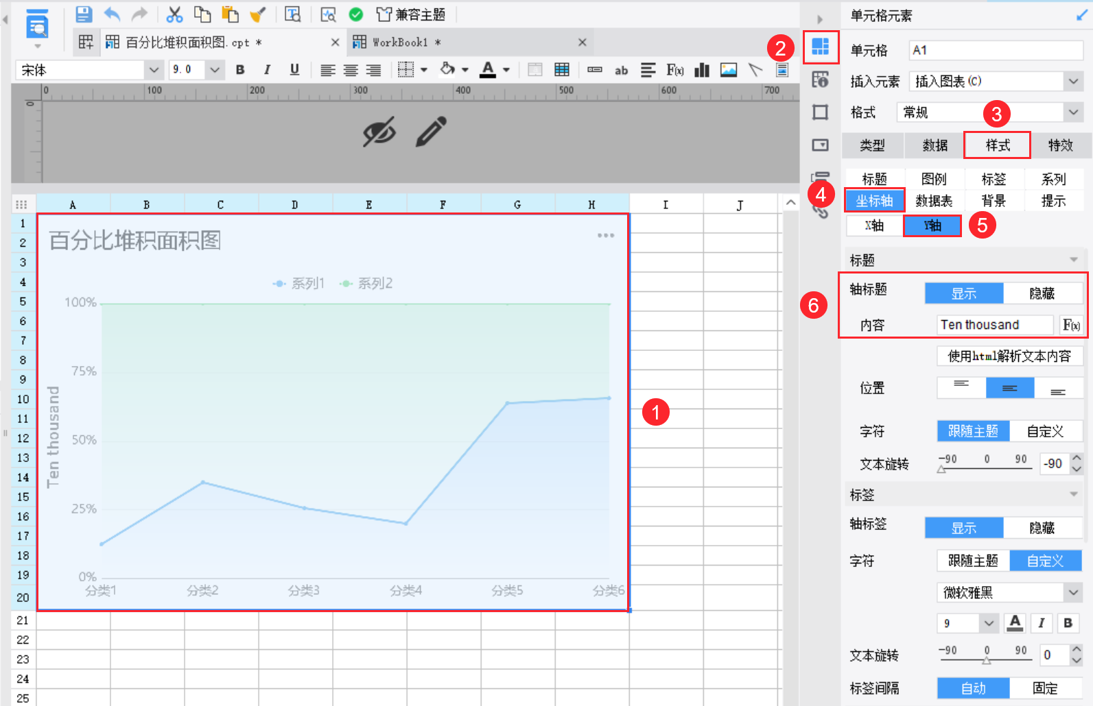Switch to the 类型 tab
This screenshot has height=706, width=1093.
pos(873,145)
